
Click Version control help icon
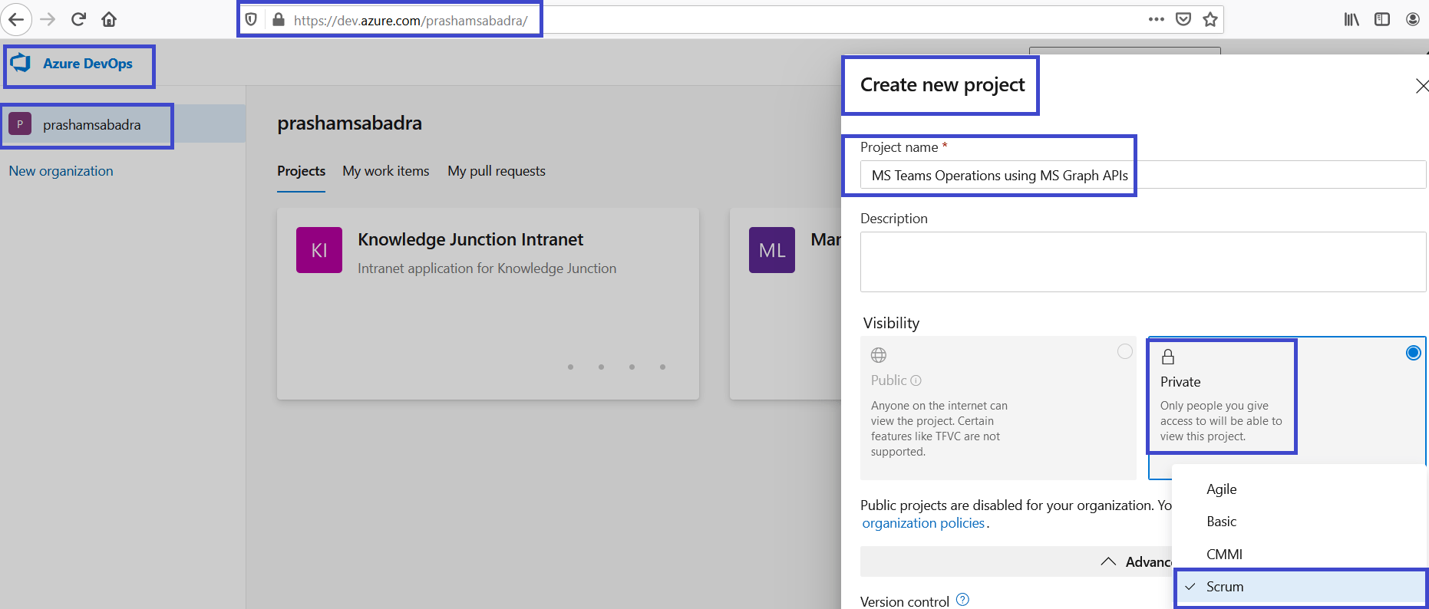(x=963, y=600)
